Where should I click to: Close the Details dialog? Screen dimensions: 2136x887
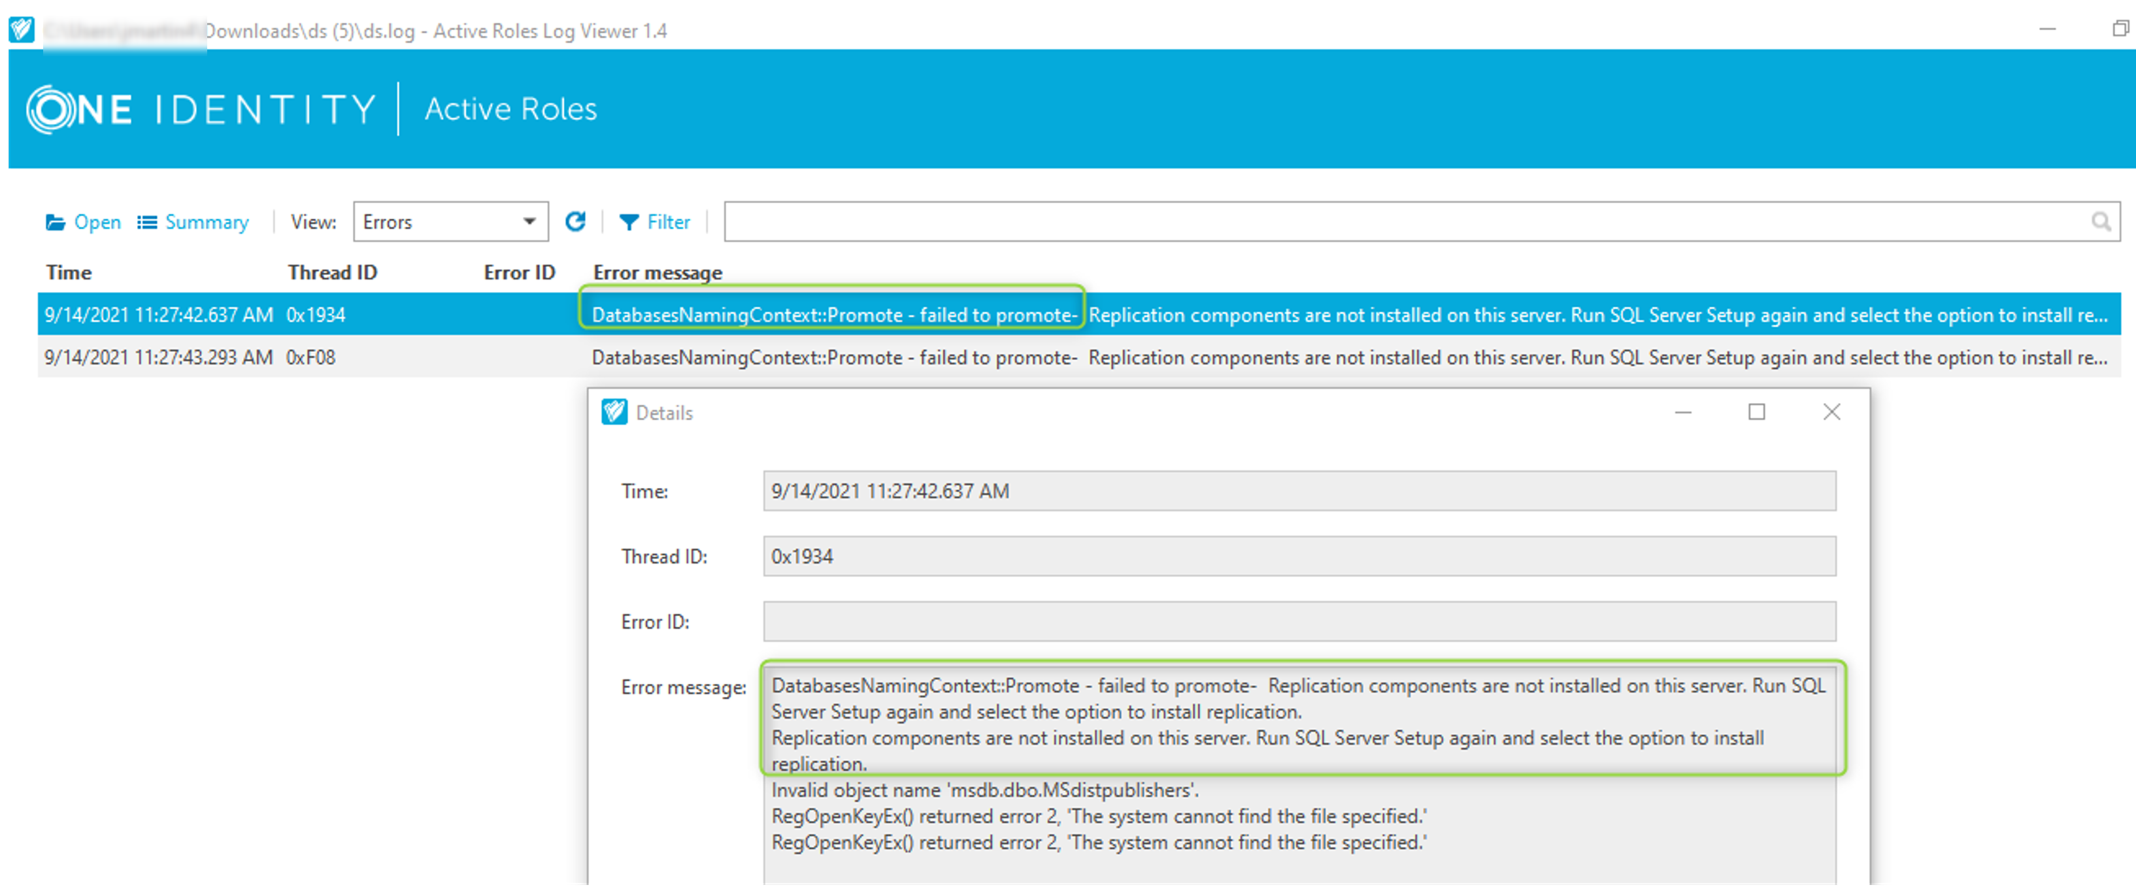click(1831, 412)
